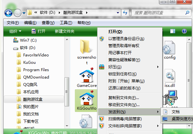
Task: Click the folder tree vertical scrollbar
Action: pyautogui.click(x=67, y=87)
